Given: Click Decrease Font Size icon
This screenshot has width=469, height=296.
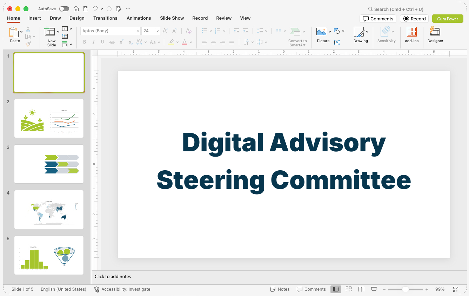Looking at the screenshot, I should (174, 31).
